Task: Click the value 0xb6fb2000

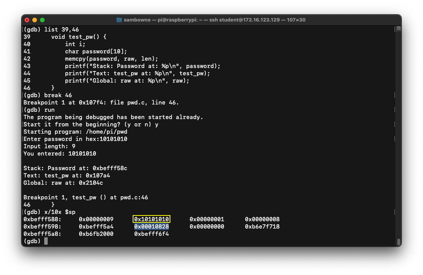Action: click(96, 234)
